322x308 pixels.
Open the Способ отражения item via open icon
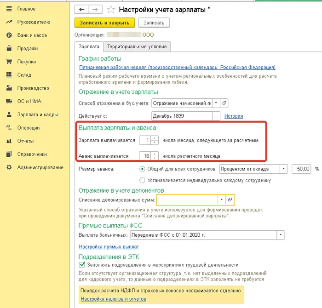[224, 103]
